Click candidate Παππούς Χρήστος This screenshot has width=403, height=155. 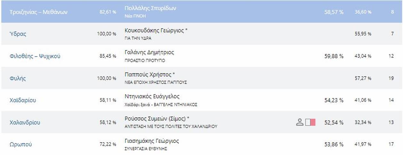(148, 75)
